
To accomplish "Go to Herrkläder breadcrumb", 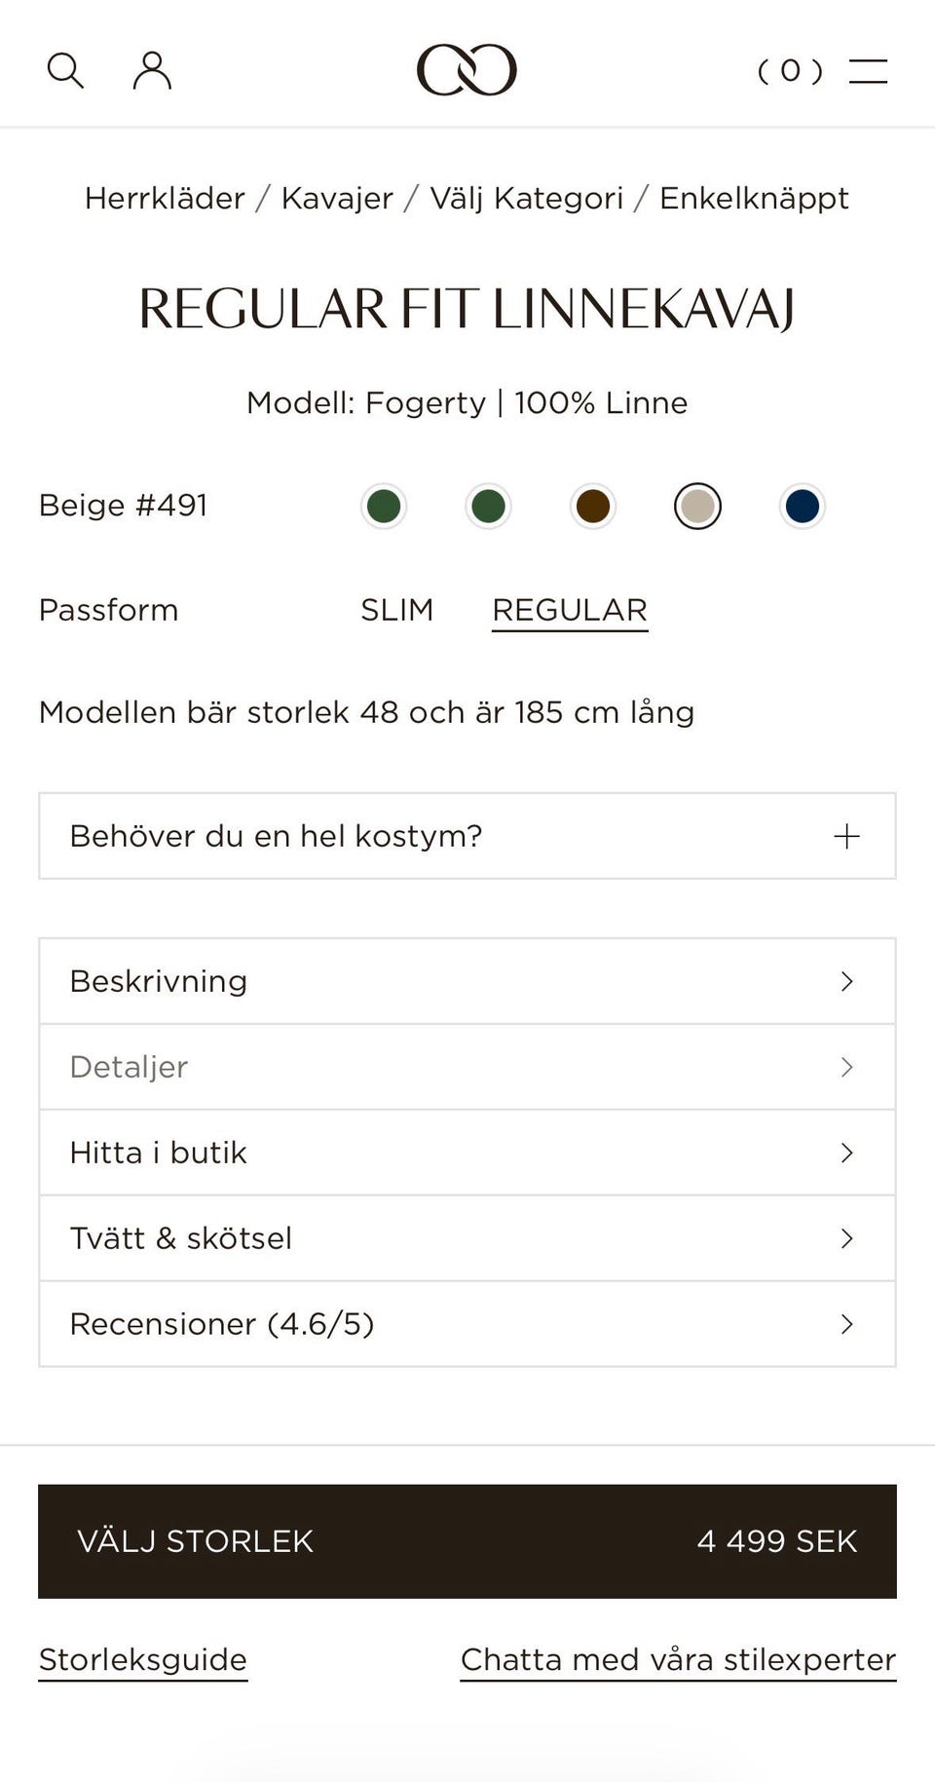I will point(165,199).
